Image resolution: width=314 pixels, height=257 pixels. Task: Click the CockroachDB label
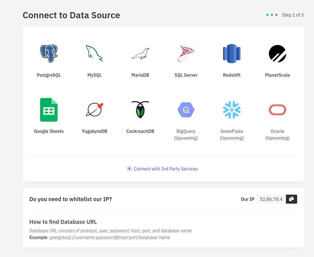pos(140,131)
